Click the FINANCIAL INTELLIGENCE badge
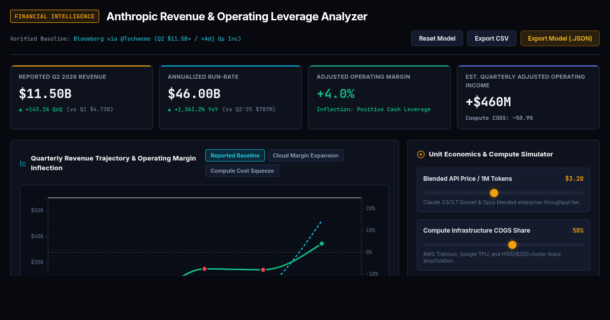 click(x=54, y=16)
